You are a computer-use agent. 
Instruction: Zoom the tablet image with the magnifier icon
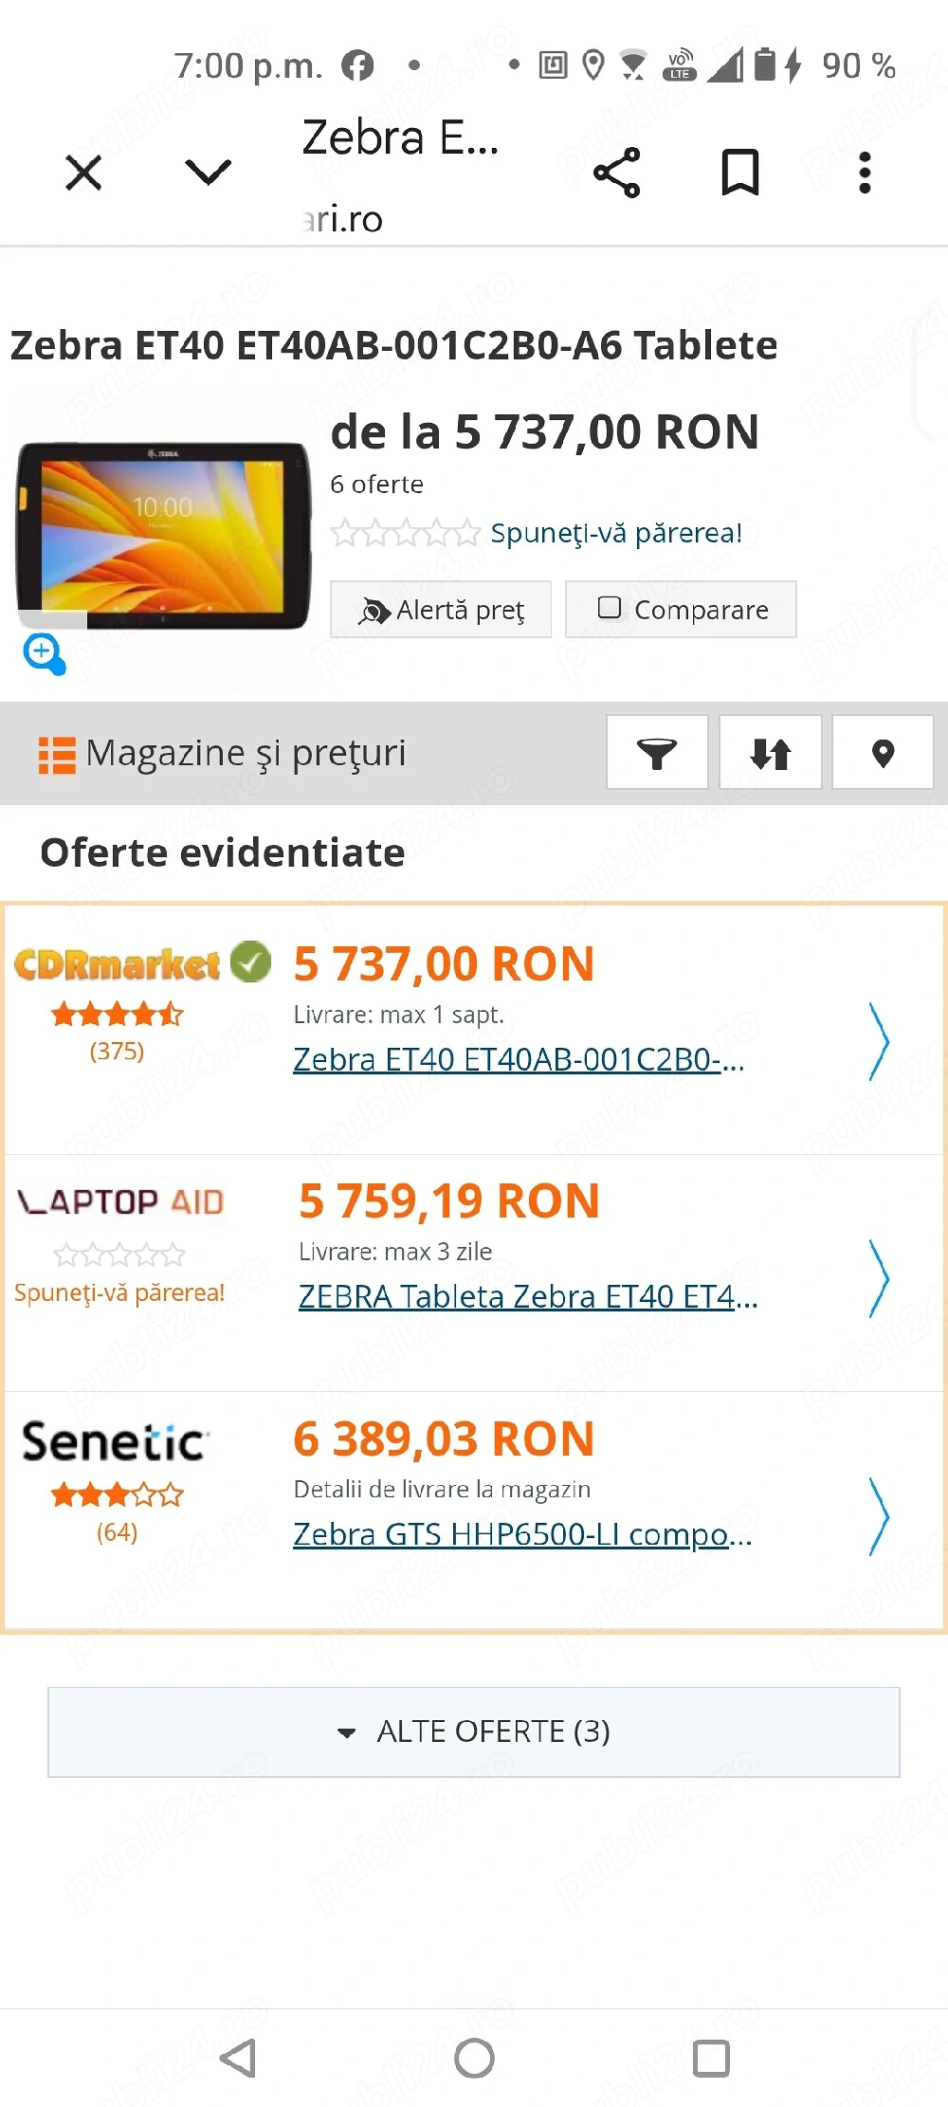pos(44,653)
